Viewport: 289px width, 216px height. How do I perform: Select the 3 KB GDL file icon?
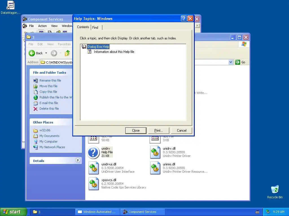point(155,139)
